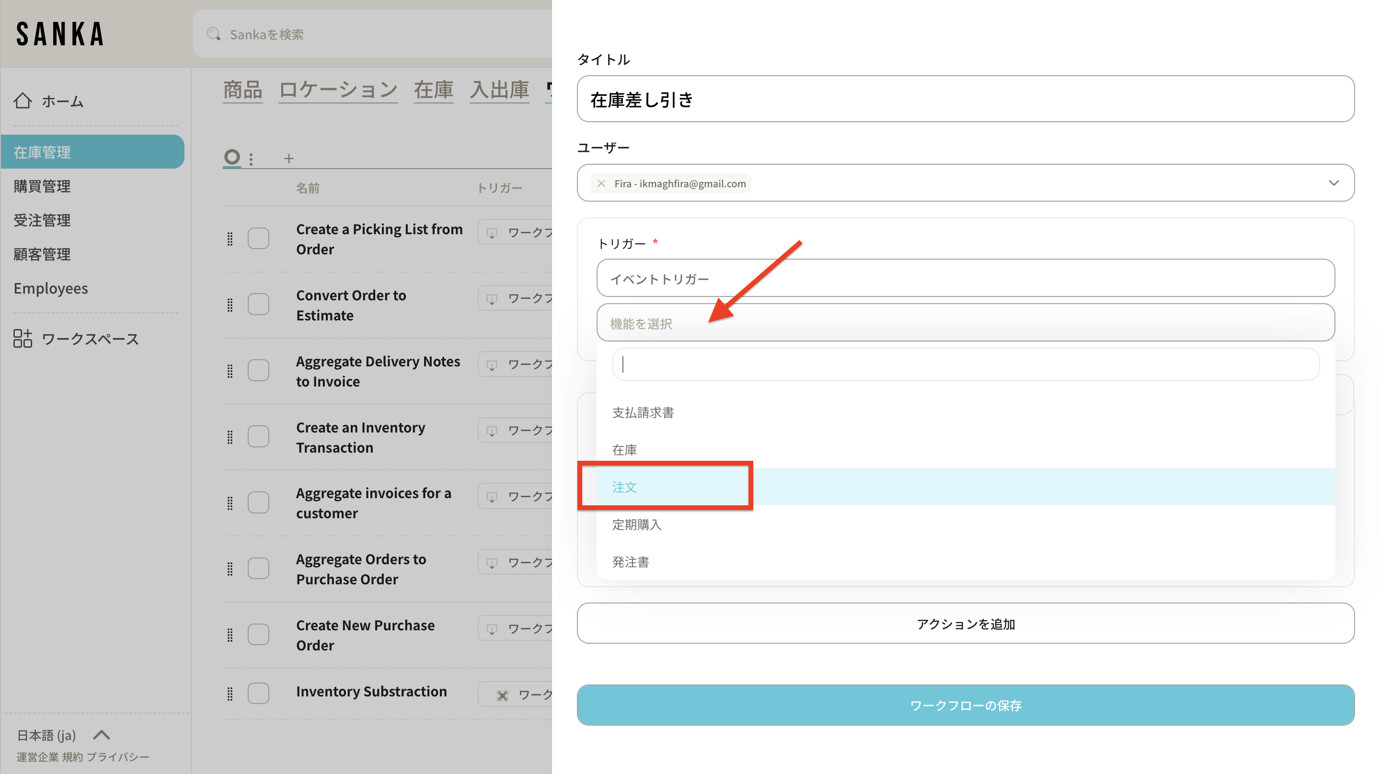The image size is (1380, 774).
Task: Open the 機能を選択 dropdown
Action: 965,323
